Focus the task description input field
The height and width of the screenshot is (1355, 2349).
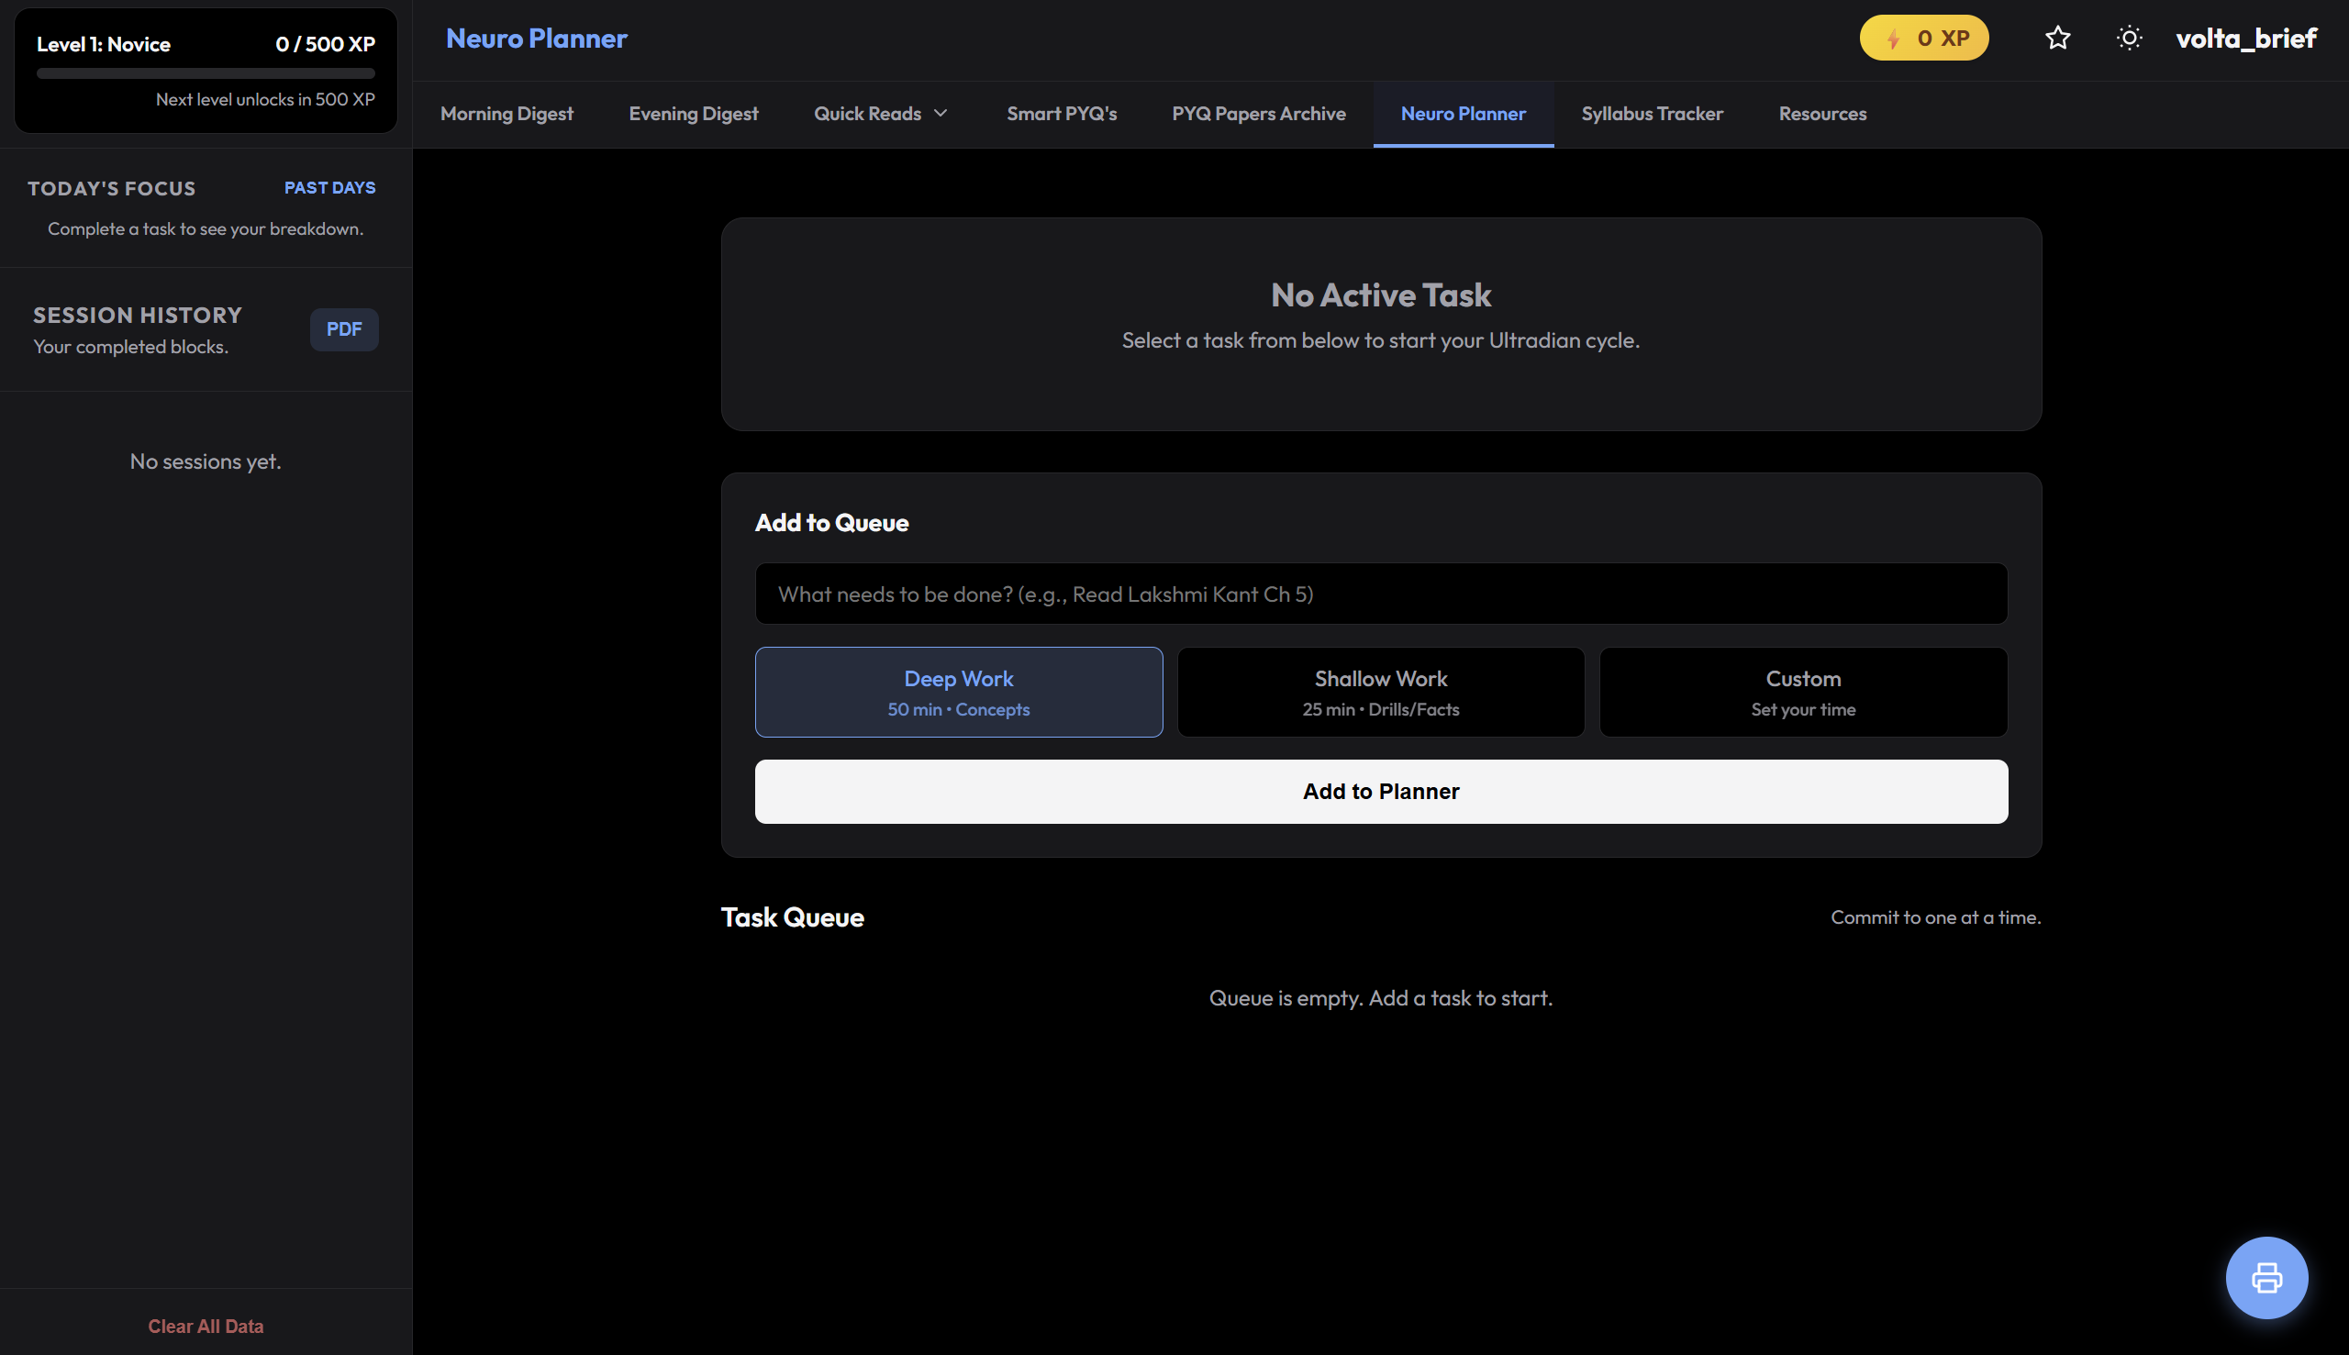pyautogui.click(x=1380, y=594)
